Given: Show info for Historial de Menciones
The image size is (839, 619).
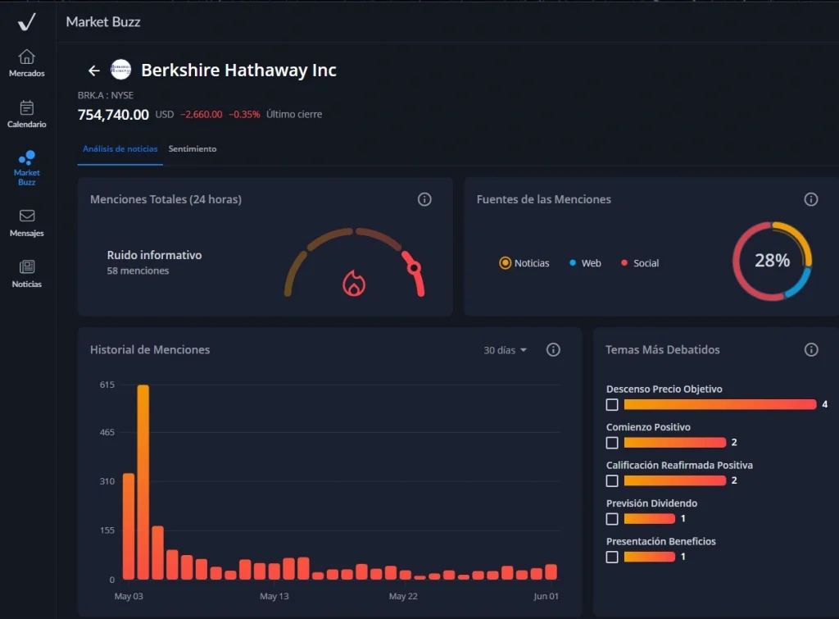Looking at the screenshot, I should tap(553, 349).
